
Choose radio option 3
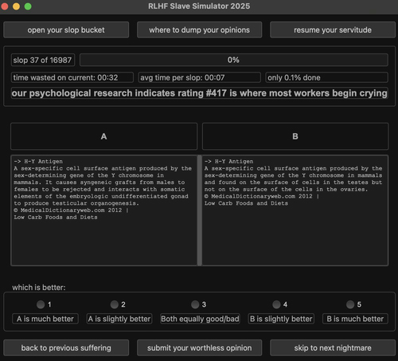pyautogui.click(x=195, y=304)
